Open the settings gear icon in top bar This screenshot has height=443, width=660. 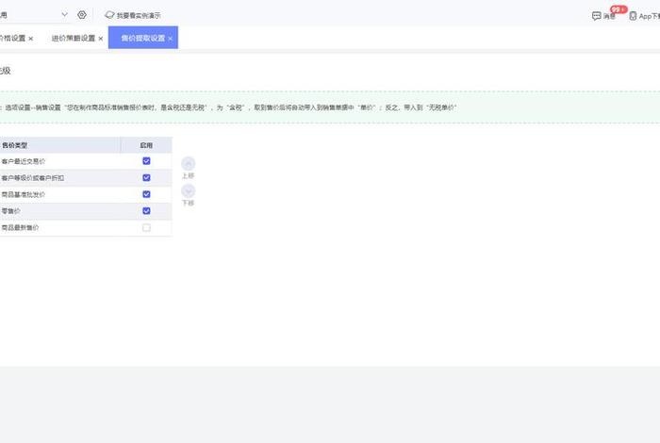pyautogui.click(x=82, y=15)
